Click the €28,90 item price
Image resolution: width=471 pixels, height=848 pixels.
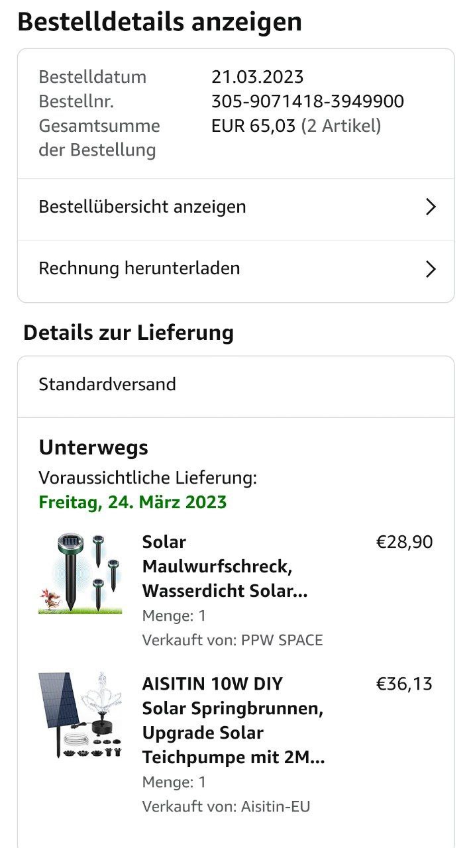(x=404, y=542)
